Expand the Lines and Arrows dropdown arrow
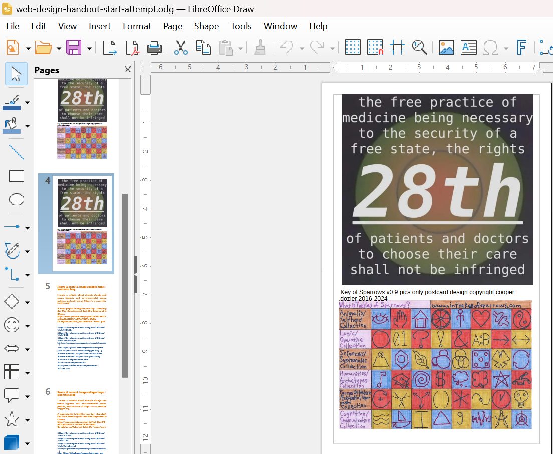Viewport: 553px width, 454px height. pos(27,228)
